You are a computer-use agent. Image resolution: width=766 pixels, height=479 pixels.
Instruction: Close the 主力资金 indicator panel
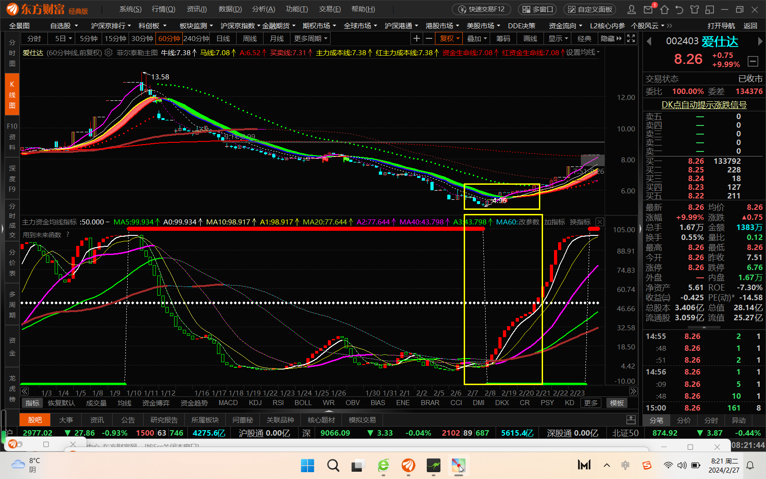tap(600, 222)
